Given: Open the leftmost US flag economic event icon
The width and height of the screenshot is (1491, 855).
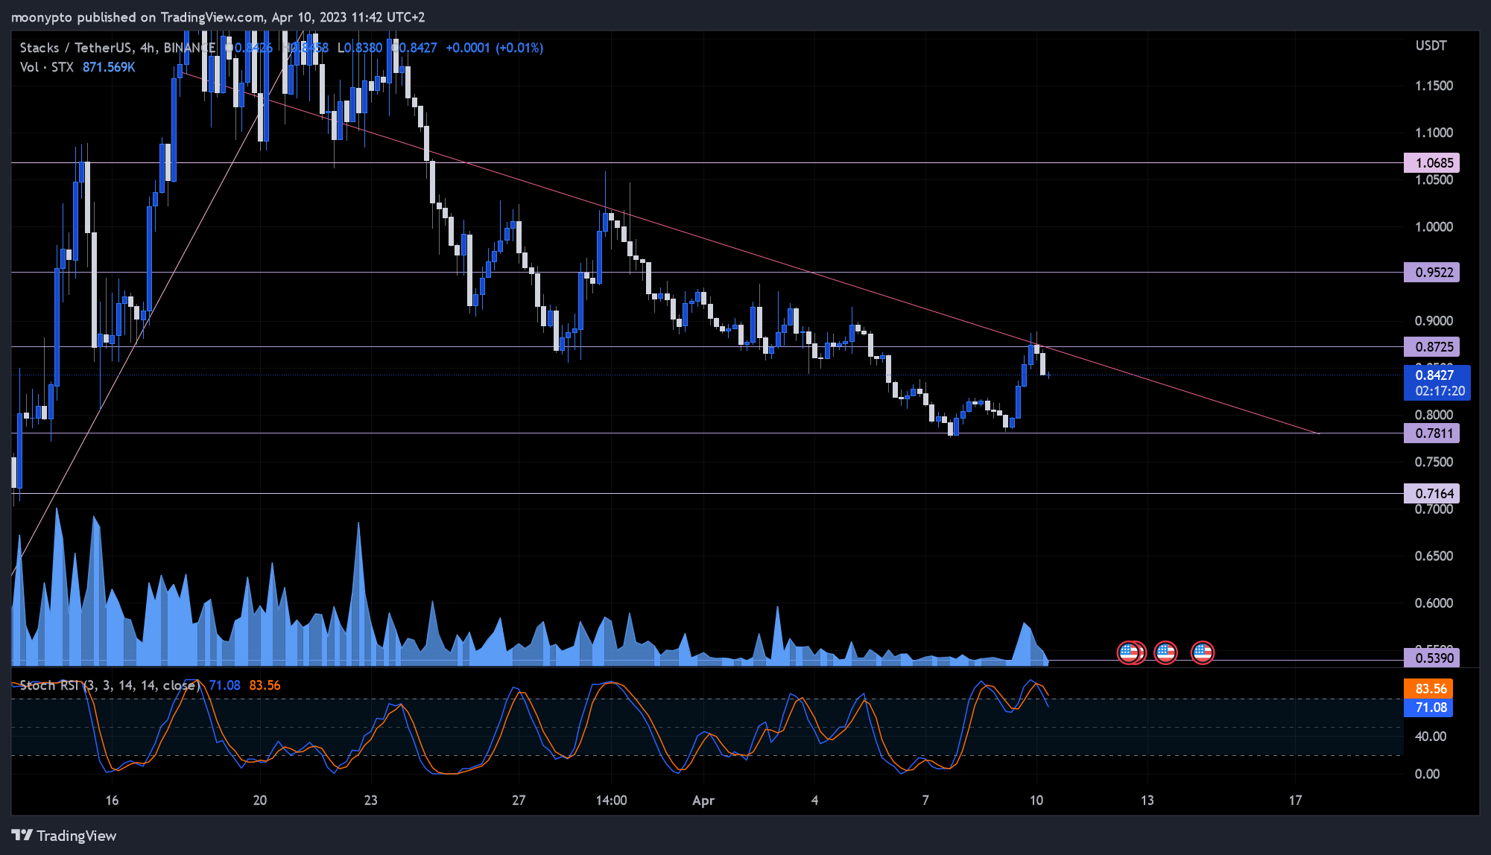Looking at the screenshot, I should (x=1130, y=653).
